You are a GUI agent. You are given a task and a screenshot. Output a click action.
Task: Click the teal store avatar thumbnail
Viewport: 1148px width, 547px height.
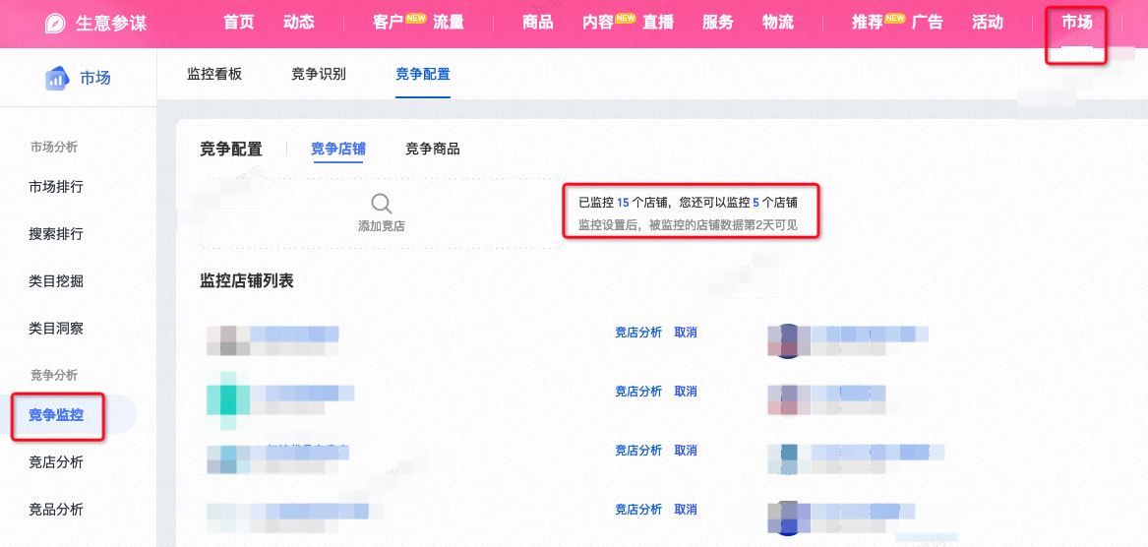point(228,399)
